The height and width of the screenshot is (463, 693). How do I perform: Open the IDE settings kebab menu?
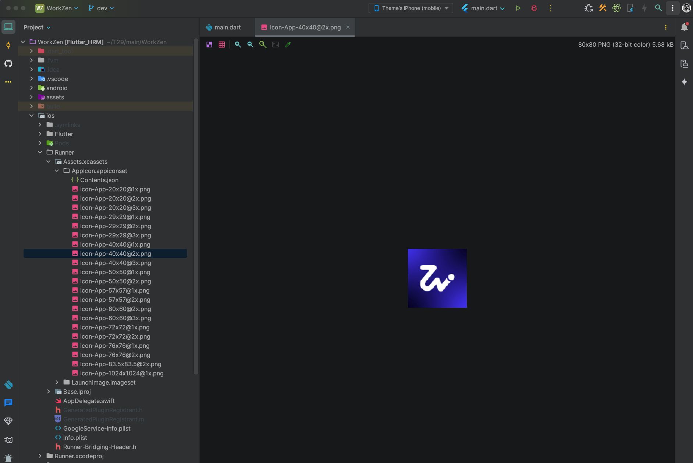(673, 8)
